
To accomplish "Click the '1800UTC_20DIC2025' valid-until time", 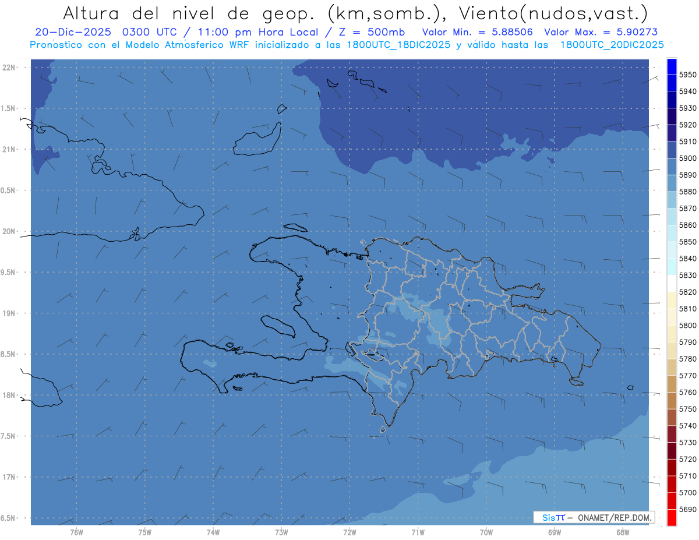I will [612, 45].
